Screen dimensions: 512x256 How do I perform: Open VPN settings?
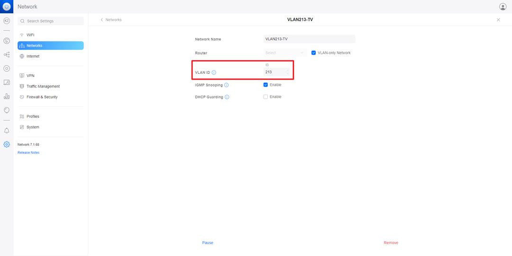51,76
